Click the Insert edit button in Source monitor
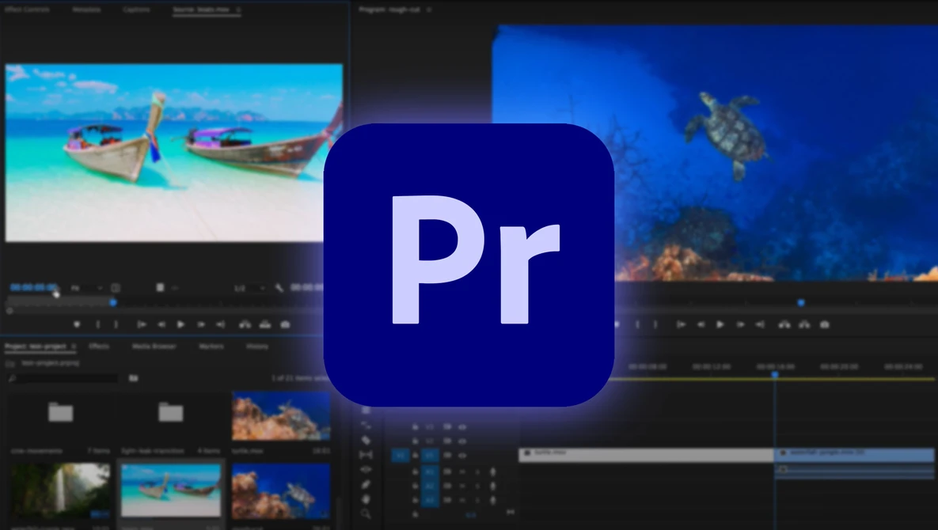 [245, 324]
